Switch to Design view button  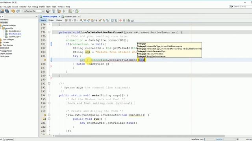(51, 20)
